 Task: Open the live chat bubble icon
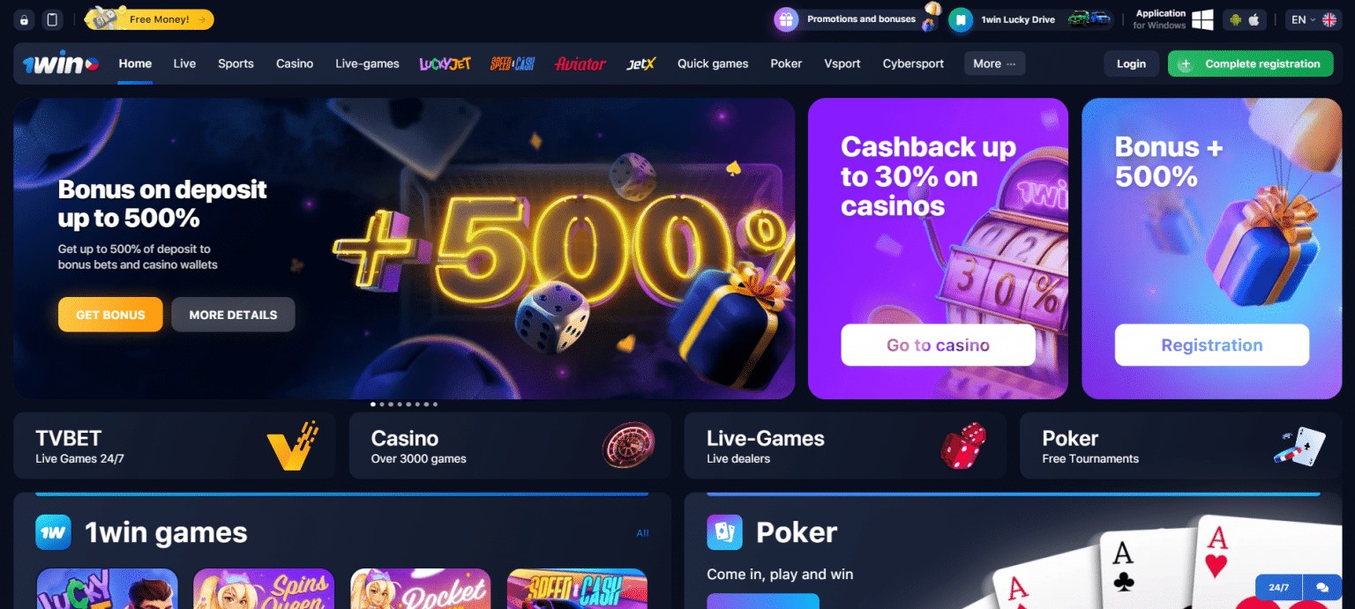pos(1321,587)
